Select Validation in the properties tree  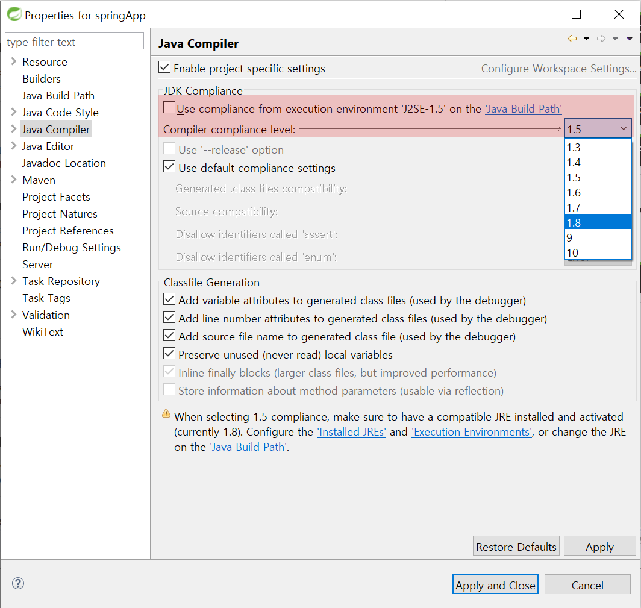46,315
